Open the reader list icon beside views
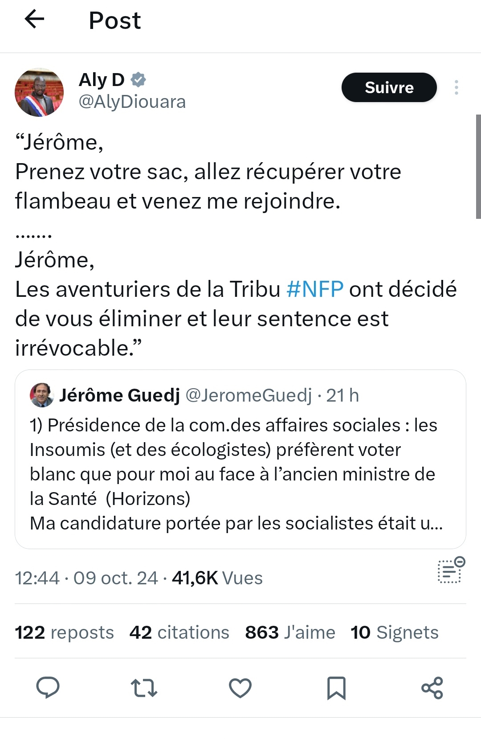 point(450,571)
